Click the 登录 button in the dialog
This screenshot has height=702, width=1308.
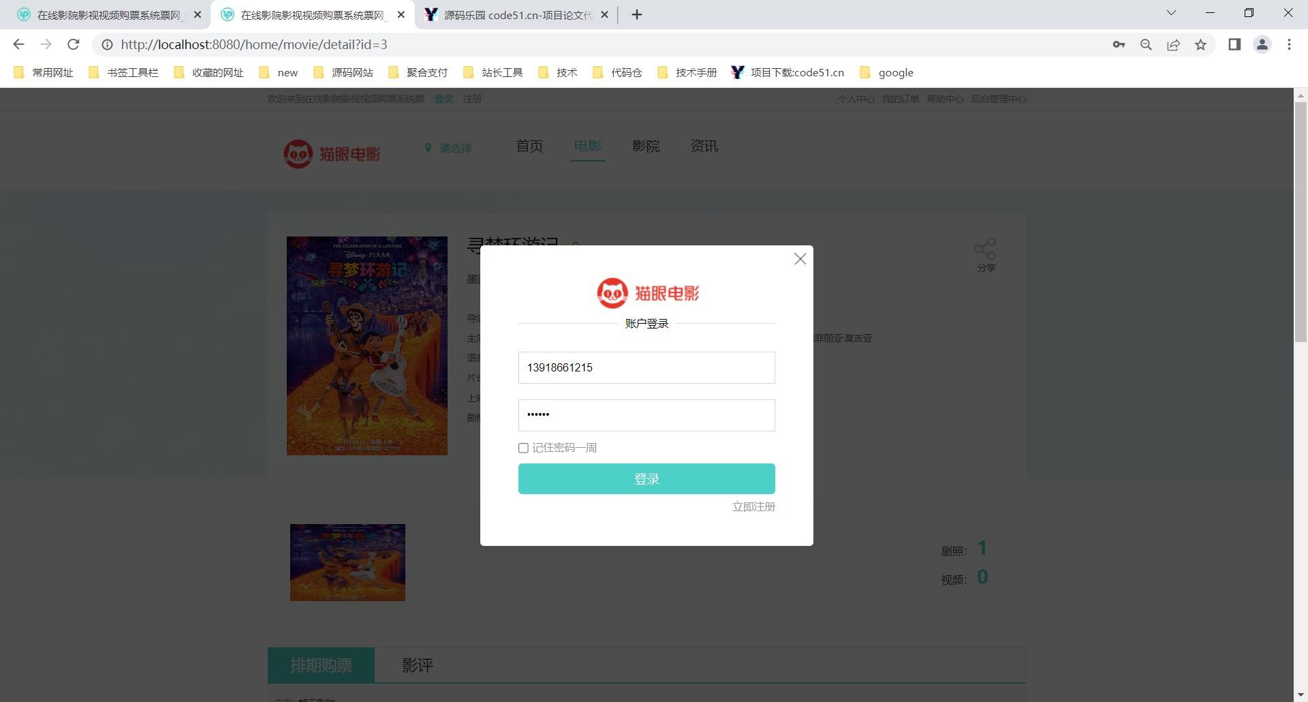pos(646,478)
